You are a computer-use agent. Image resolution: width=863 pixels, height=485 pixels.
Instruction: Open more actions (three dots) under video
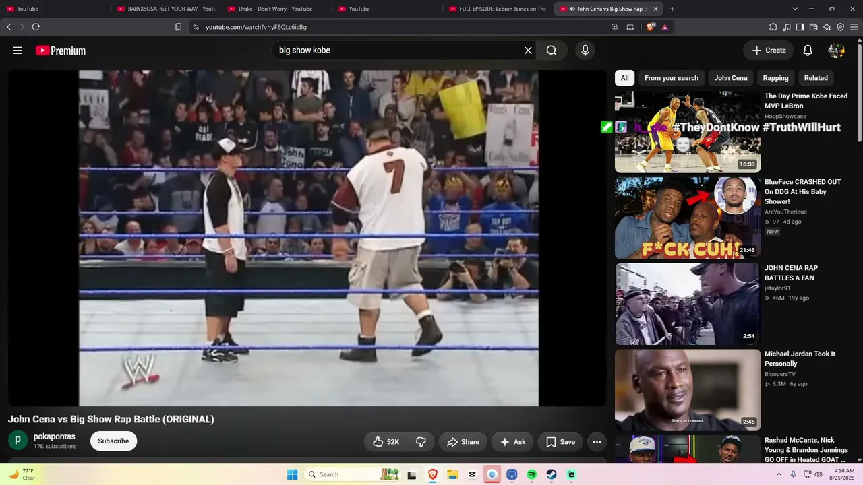(x=597, y=442)
